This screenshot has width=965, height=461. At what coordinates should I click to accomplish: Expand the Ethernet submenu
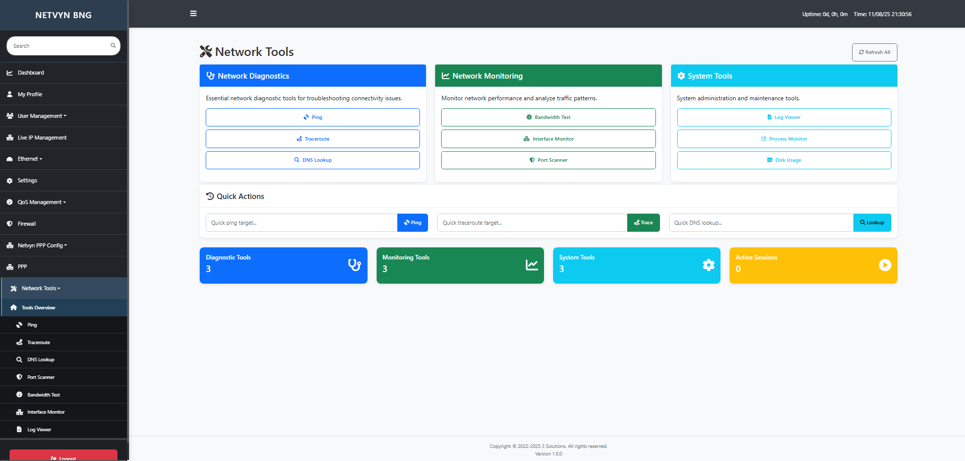pos(30,159)
